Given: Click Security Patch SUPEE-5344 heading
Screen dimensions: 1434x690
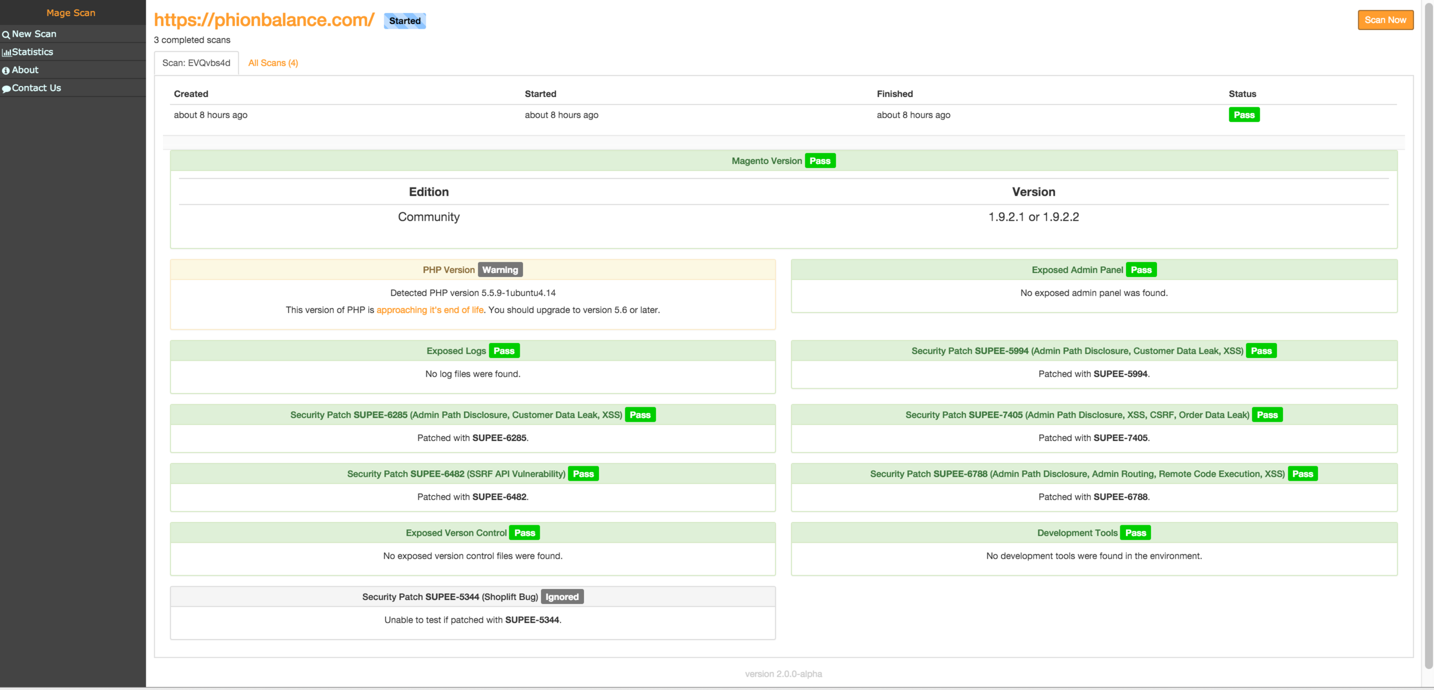Looking at the screenshot, I should click(x=450, y=597).
